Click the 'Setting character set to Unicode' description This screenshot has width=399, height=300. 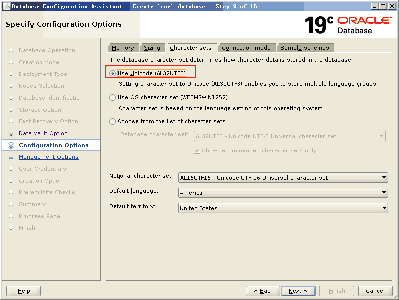(x=248, y=84)
